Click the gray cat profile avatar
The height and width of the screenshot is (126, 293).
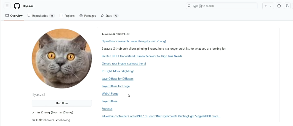point(62,58)
